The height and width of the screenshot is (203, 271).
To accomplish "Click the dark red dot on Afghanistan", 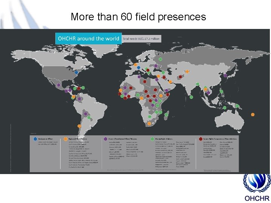I will (180, 77).
